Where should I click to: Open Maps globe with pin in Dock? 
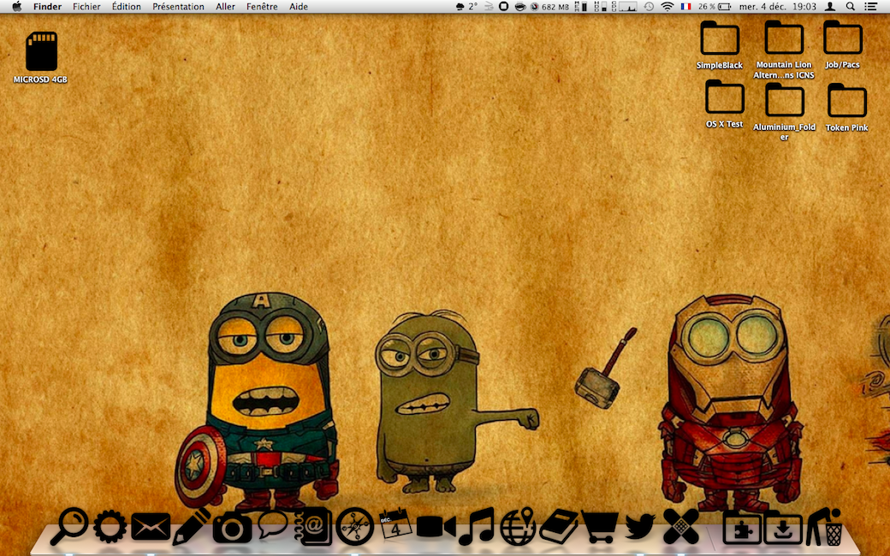point(518,526)
